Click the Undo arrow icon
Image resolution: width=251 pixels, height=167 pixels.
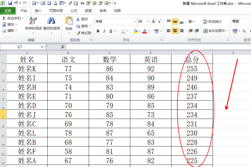[16, 3]
